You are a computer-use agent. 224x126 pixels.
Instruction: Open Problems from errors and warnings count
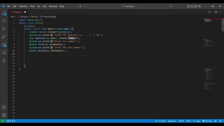11,121
